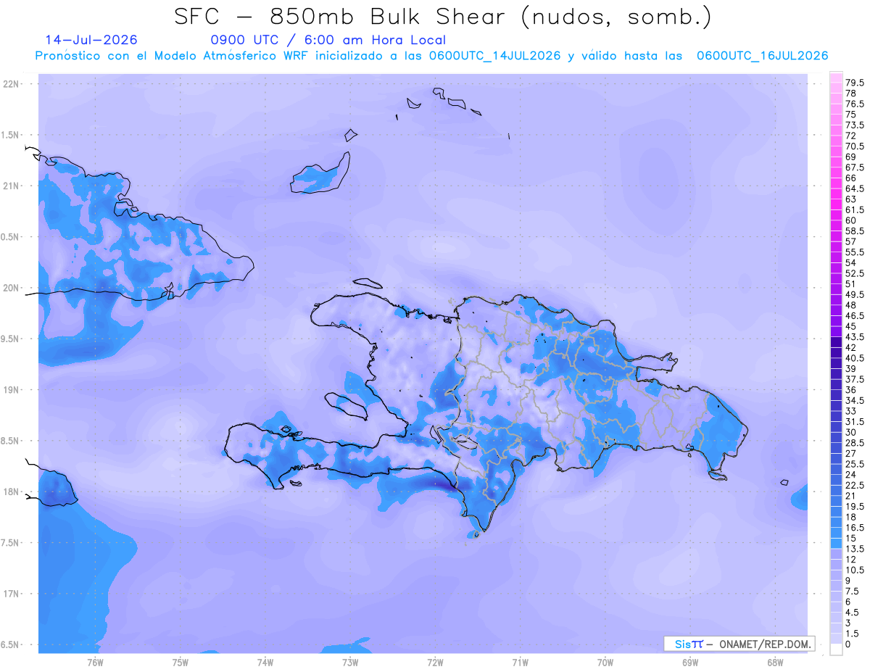
Task: Click the "75W" longitude label
Action: 180,662
